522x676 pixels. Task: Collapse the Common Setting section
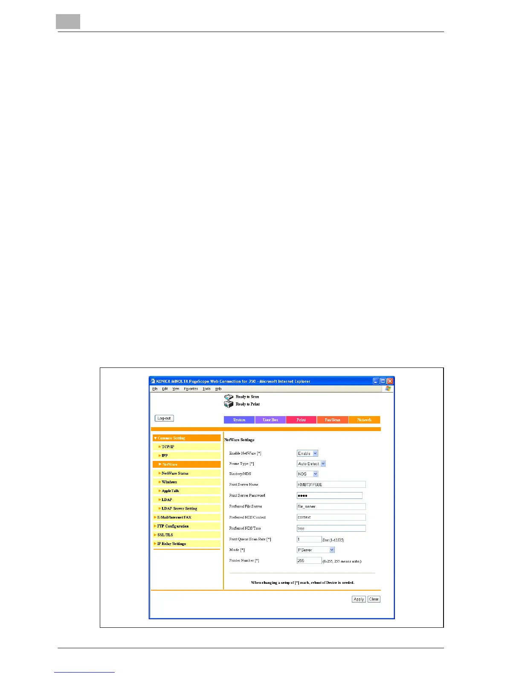pyautogui.click(x=187, y=438)
